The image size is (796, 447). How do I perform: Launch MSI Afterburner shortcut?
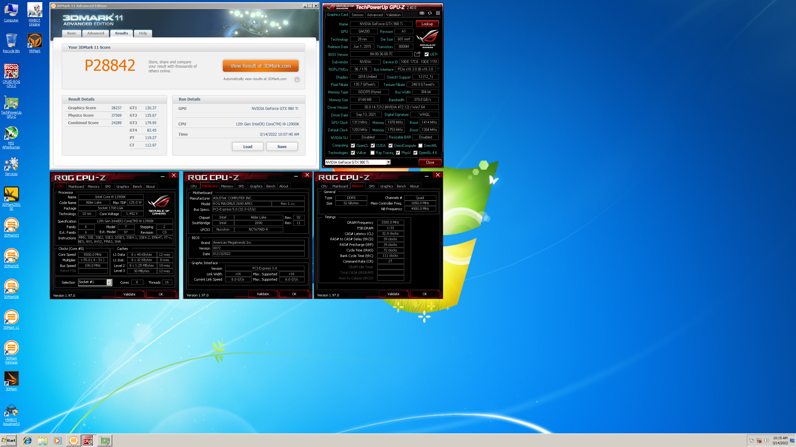tap(11, 137)
